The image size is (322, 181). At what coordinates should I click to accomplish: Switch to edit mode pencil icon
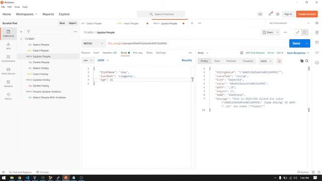297,32
